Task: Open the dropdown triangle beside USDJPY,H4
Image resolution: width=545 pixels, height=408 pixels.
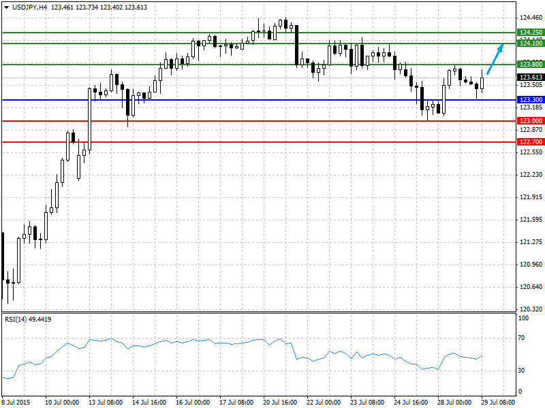Action: pos(7,7)
